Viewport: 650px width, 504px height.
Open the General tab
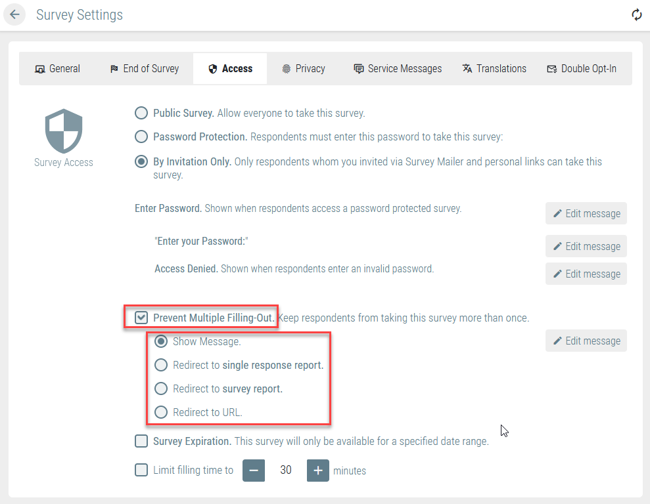click(x=57, y=69)
